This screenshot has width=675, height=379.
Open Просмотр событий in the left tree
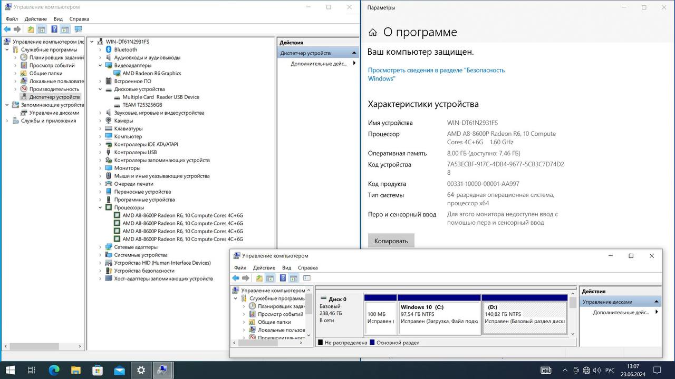pyautogui.click(x=52, y=65)
